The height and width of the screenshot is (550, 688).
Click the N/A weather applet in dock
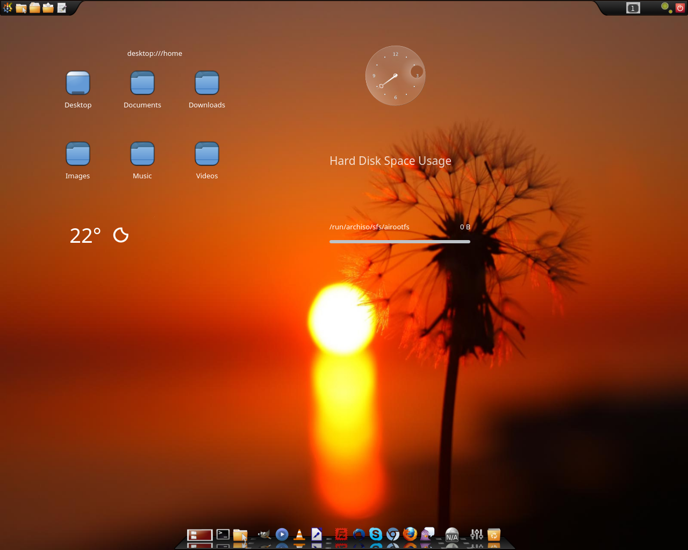[452, 534]
